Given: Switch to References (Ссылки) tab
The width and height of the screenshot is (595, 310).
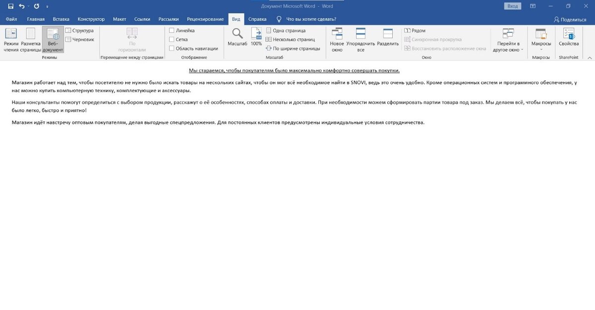Looking at the screenshot, I should (x=142, y=19).
